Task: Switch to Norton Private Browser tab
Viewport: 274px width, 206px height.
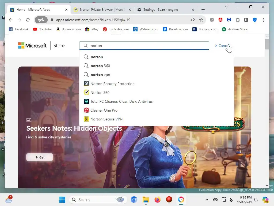Action: pos(102,10)
